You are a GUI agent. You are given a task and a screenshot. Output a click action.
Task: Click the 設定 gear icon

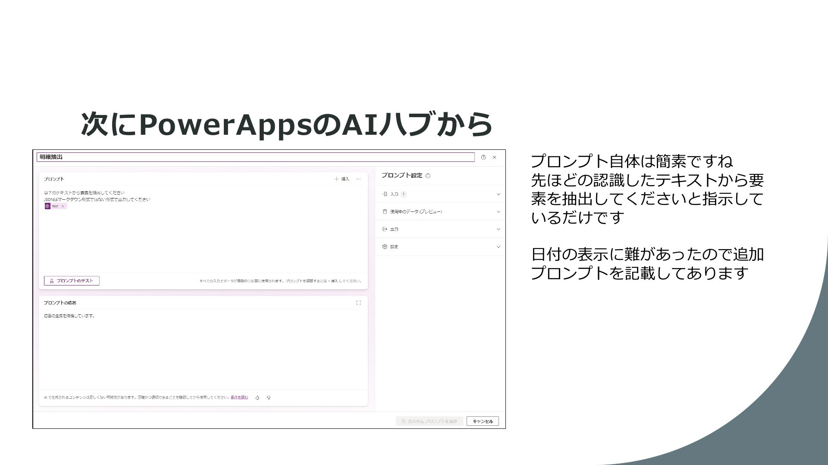[385, 247]
